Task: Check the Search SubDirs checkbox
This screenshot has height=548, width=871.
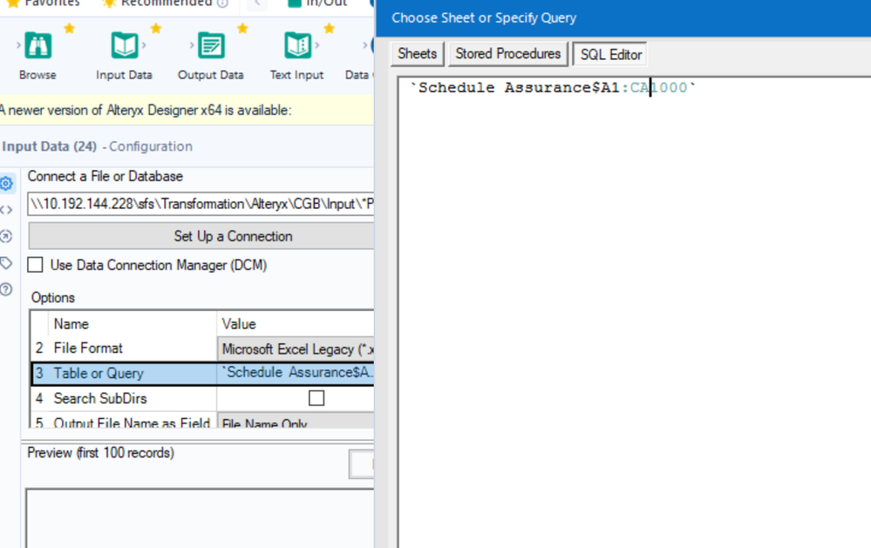Action: tap(316, 398)
